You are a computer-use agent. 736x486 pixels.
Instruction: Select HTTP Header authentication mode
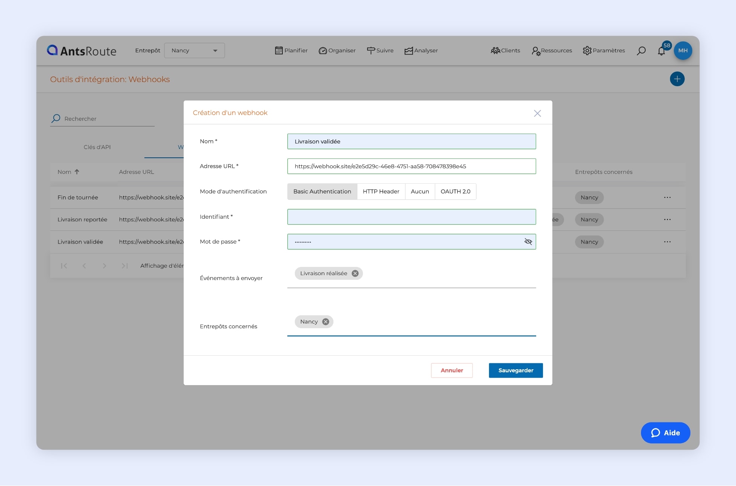[381, 192]
